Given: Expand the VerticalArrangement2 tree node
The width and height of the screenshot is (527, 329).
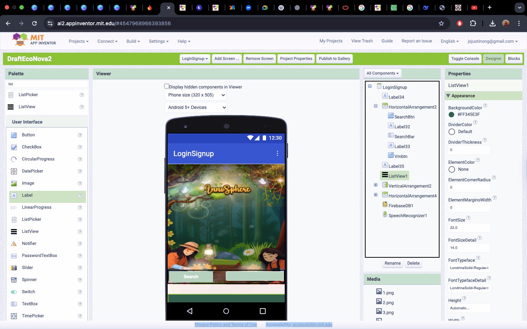Looking at the screenshot, I should pos(375,185).
